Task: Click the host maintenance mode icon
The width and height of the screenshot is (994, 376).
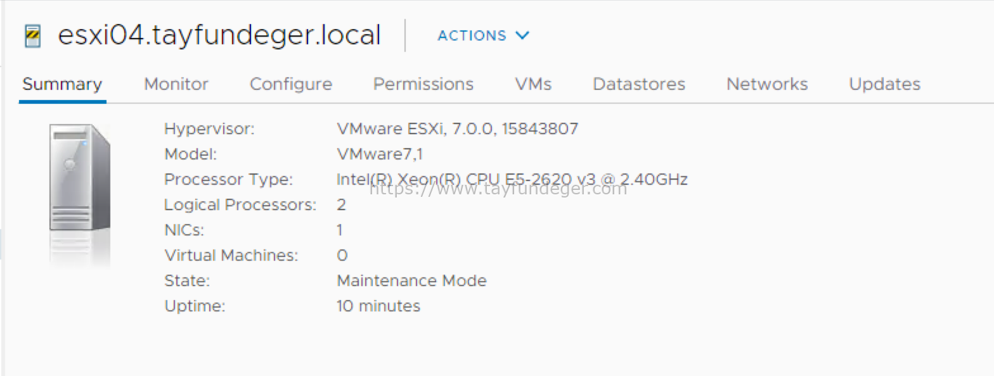Action: point(32,36)
